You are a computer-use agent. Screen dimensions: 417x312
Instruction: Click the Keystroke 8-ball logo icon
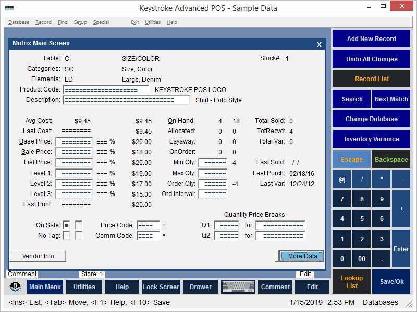tap(16, 287)
